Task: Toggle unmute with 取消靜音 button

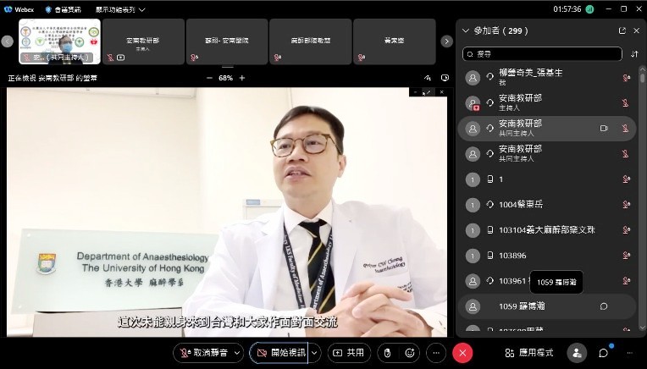Action: (203, 353)
